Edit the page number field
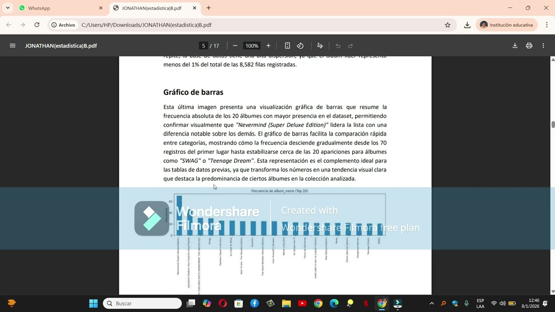 click(x=203, y=45)
